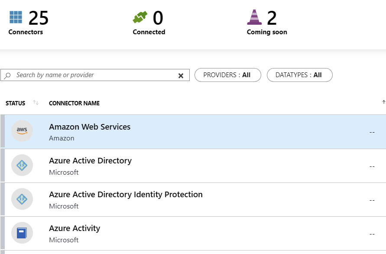Click the Identity Protection row icon
386x254 pixels.
click(22, 199)
